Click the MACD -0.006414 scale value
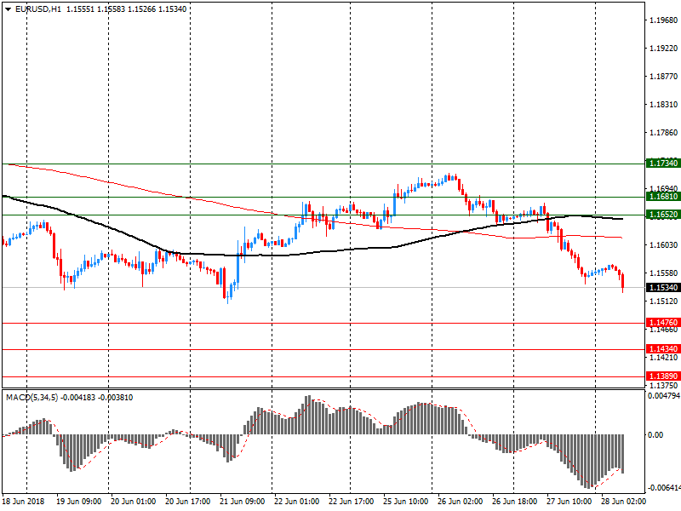The width and height of the screenshot is (681, 511). (x=664, y=488)
